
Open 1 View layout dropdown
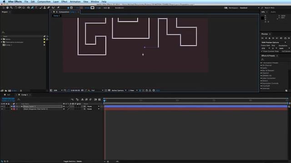tap(133, 91)
